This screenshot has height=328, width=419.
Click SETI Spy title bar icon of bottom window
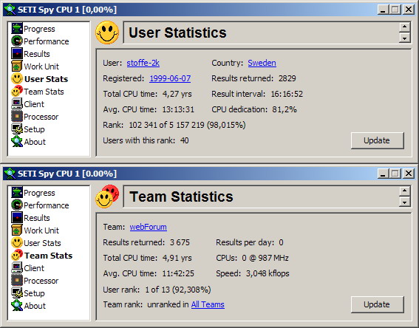point(10,174)
